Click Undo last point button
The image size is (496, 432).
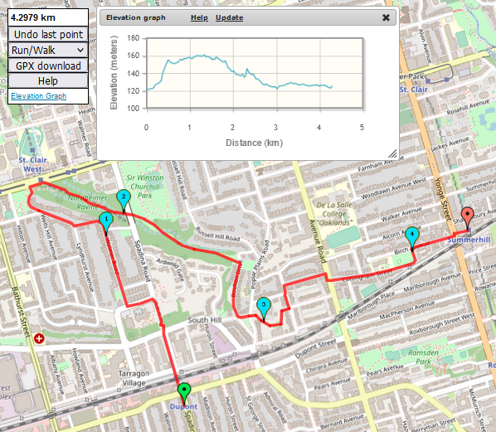[x=48, y=34]
